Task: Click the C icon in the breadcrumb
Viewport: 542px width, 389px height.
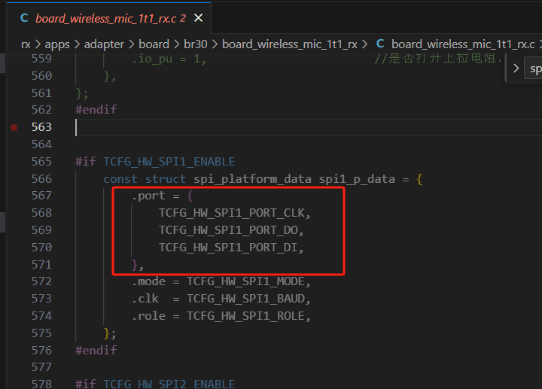Action: pyautogui.click(x=380, y=44)
